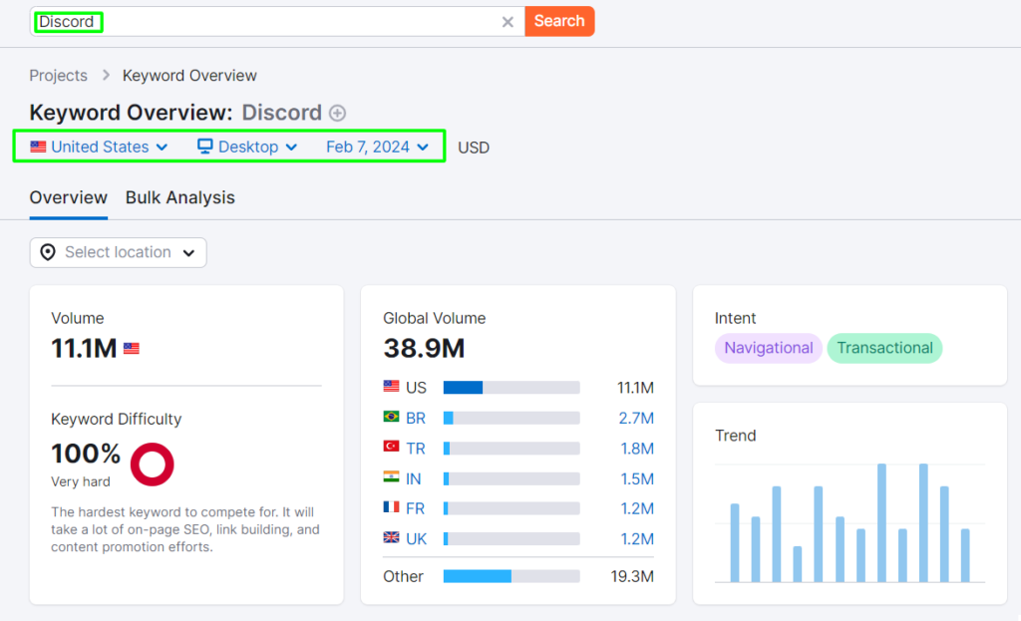Viewport: 1021px width, 621px height.
Task: Click the UK flag icon
Action: point(391,537)
